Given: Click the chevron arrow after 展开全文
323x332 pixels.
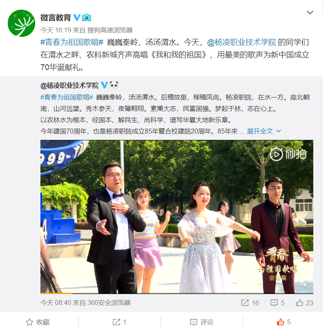Looking at the screenshot, I should point(279,131).
